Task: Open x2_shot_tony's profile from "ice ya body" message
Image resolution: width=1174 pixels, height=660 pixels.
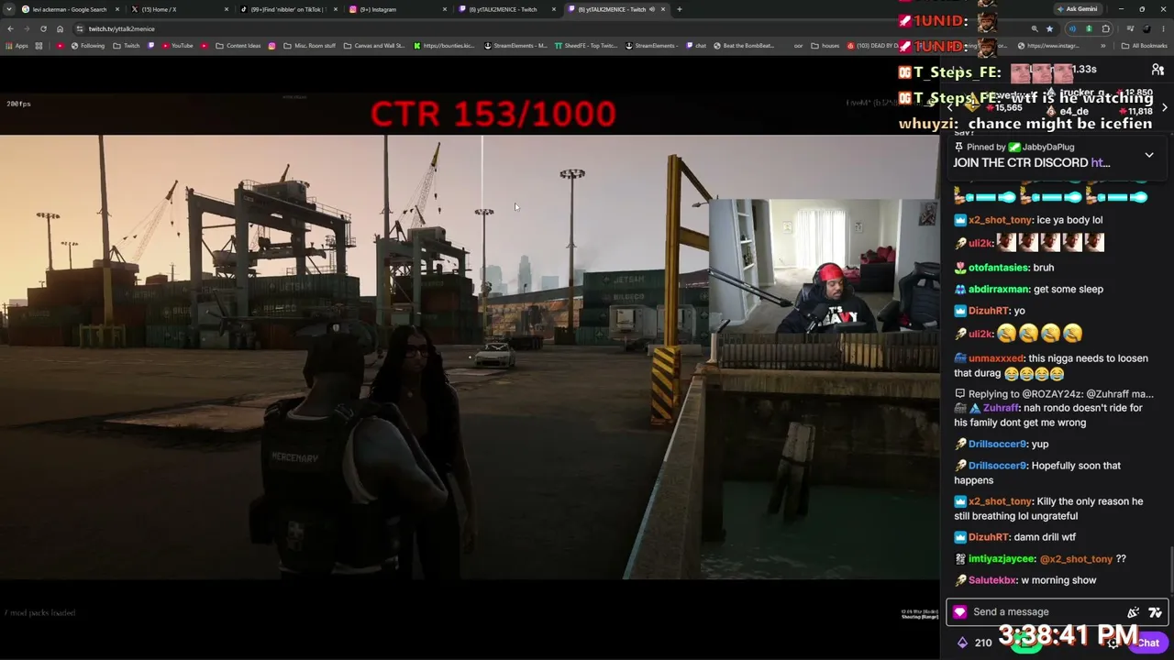Action: pos(1001,220)
